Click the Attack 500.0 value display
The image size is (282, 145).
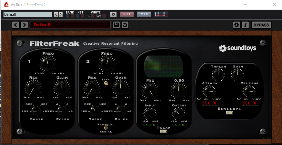click(210, 103)
